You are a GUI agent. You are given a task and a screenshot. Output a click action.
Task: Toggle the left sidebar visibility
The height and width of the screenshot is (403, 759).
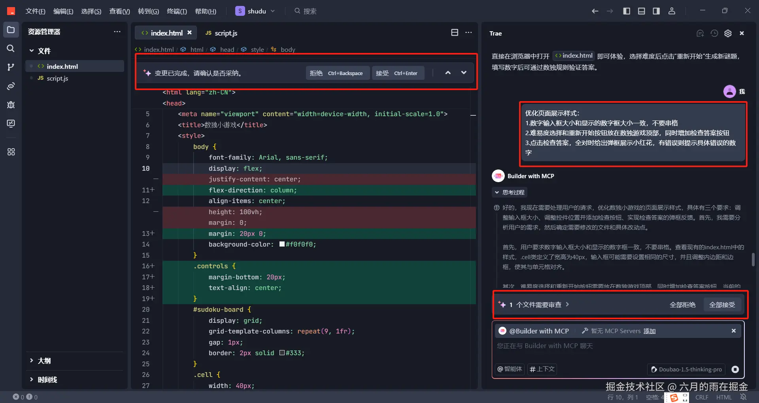pyautogui.click(x=627, y=11)
